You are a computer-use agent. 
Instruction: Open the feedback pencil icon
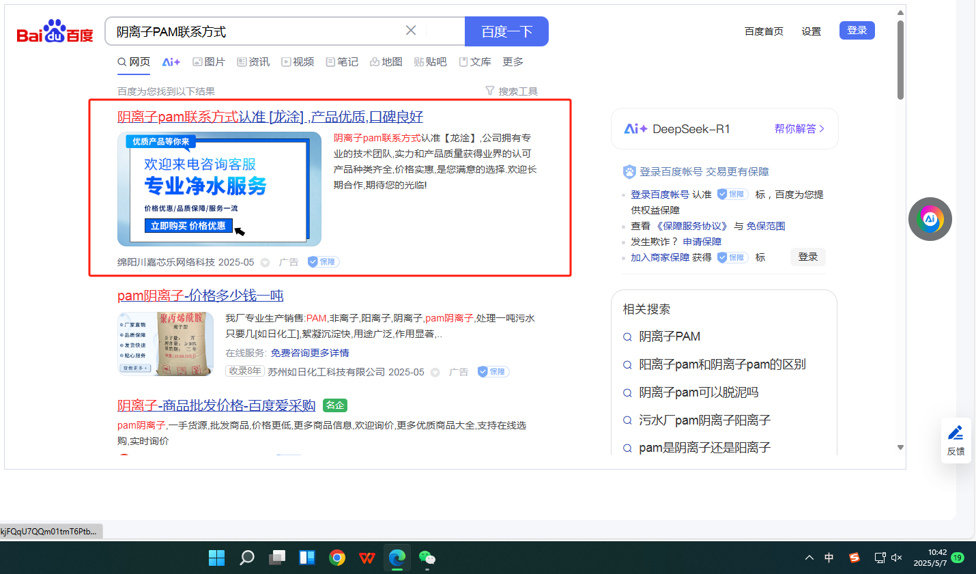pyautogui.click(x=956, y=439)
